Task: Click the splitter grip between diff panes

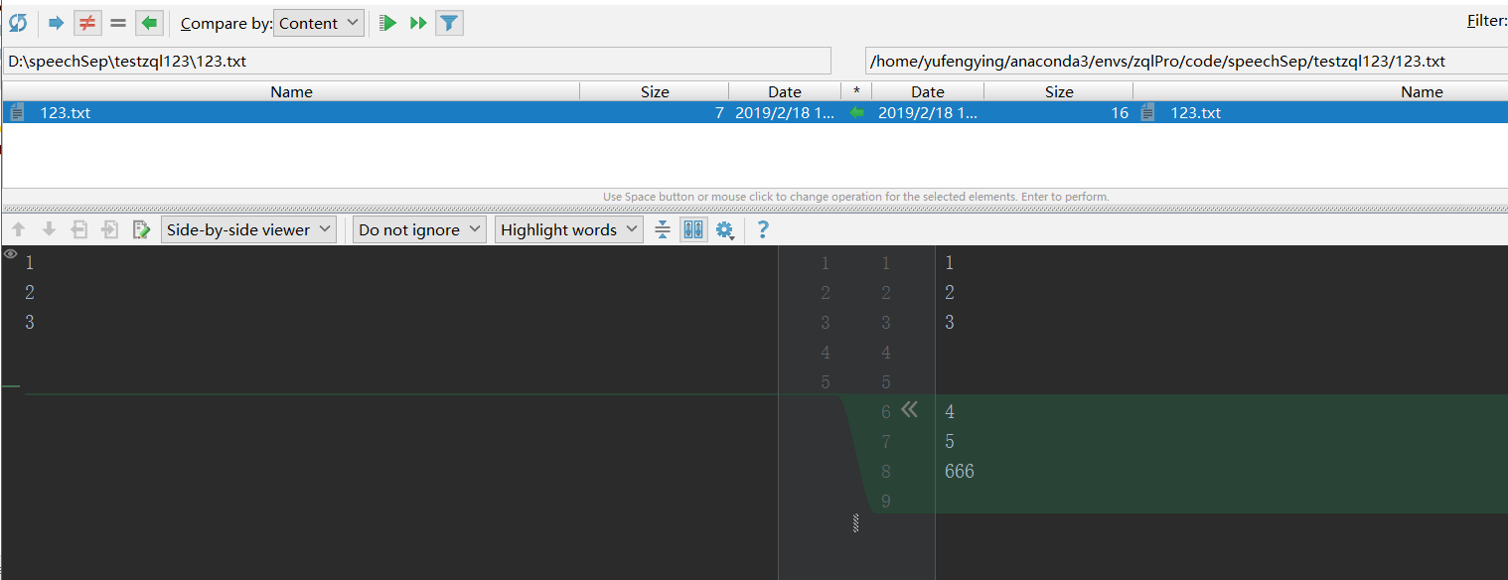Action: (x=855, y=522)
